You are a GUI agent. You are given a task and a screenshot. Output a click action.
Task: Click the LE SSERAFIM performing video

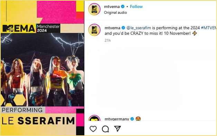[43, 68]
